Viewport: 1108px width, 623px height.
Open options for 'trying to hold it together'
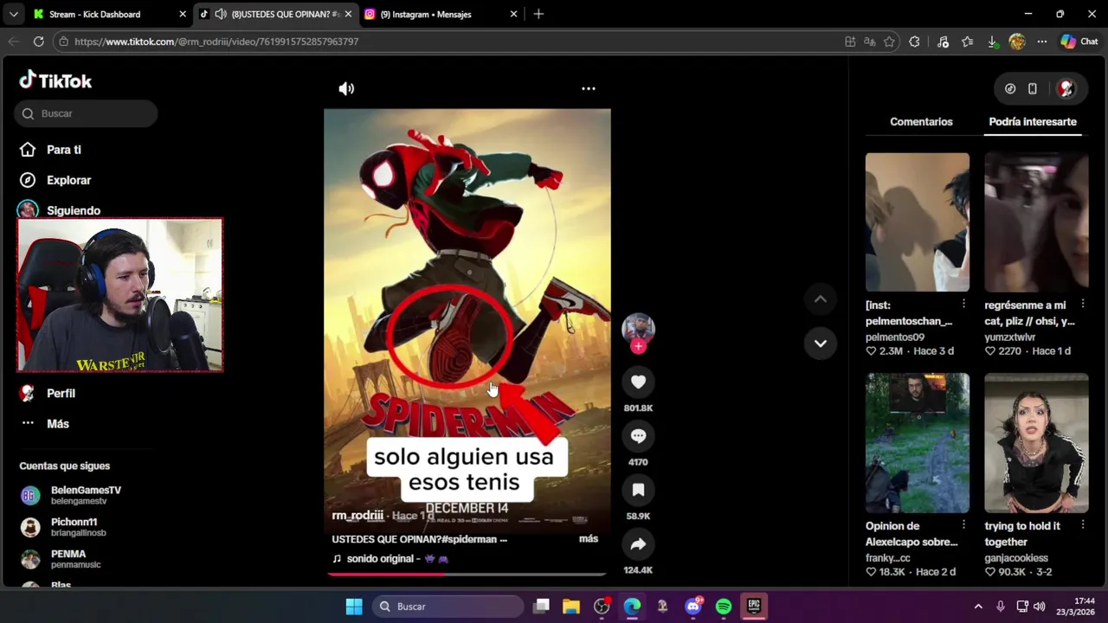click(1082, 524)
